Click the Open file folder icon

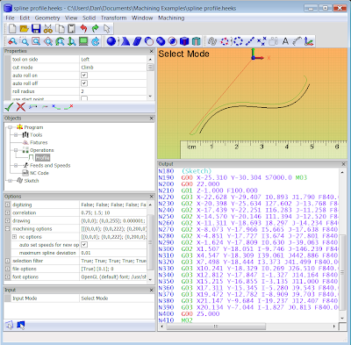coord(24,29)
